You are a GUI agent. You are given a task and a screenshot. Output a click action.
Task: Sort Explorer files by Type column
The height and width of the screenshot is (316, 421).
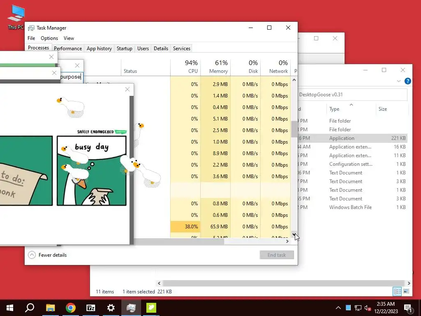[x=351, y=109]
